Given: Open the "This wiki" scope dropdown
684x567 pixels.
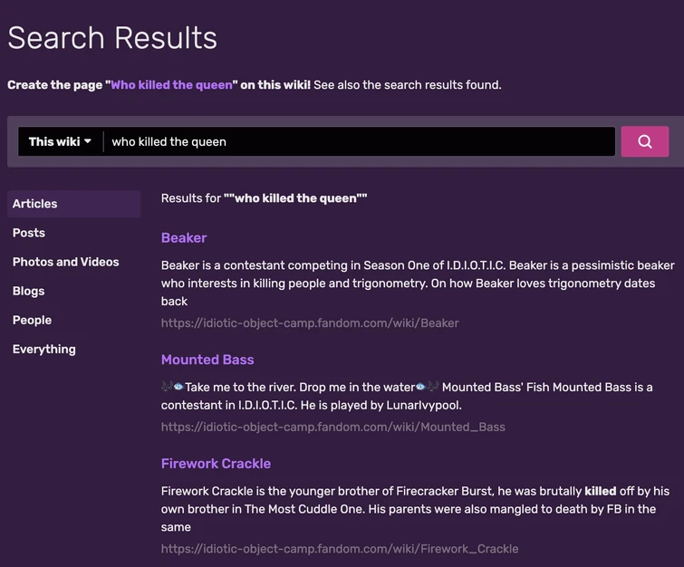Looking at the screenshot, I should click(60, 141).
